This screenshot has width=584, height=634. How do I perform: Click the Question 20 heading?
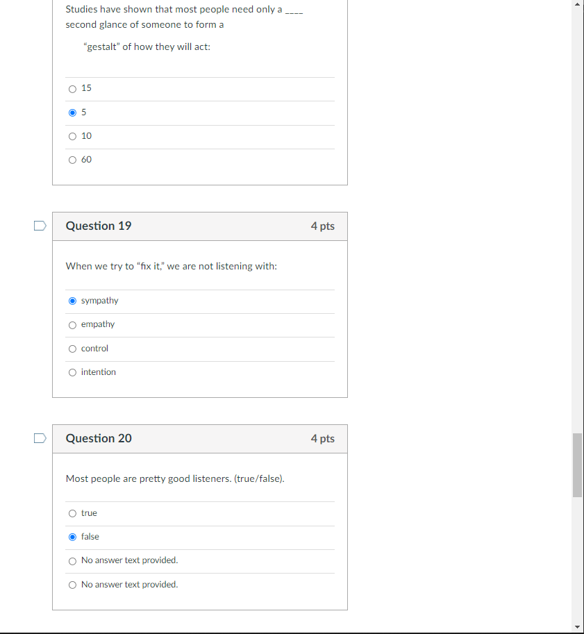tap(99, 439)
